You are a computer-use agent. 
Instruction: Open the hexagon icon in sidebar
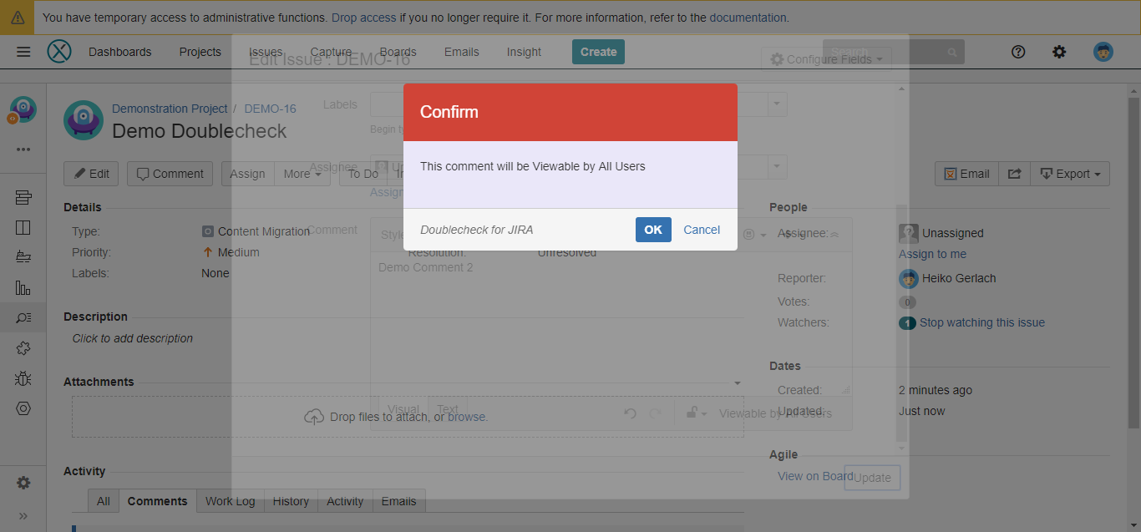23,408
